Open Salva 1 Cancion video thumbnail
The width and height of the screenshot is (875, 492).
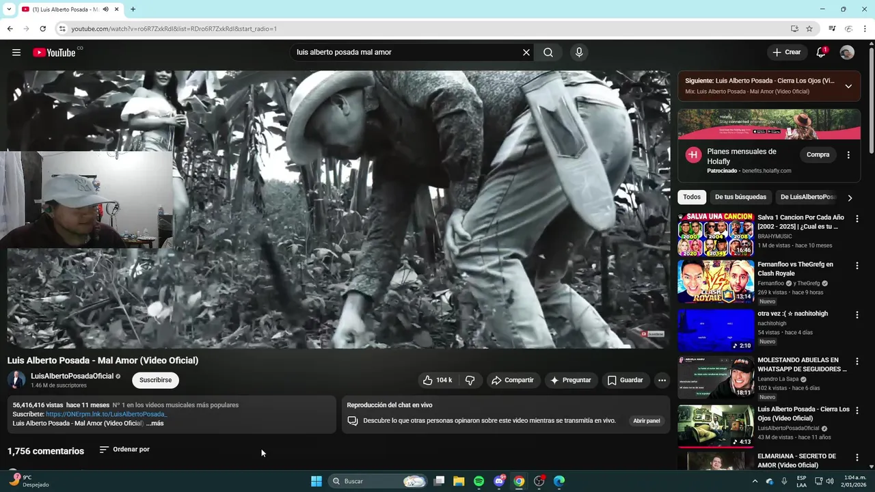(x=716, y=234)
